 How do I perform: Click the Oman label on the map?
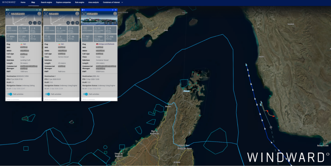click(x=187, y=91)
